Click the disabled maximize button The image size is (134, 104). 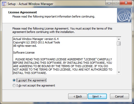click(x=116, y=3)
